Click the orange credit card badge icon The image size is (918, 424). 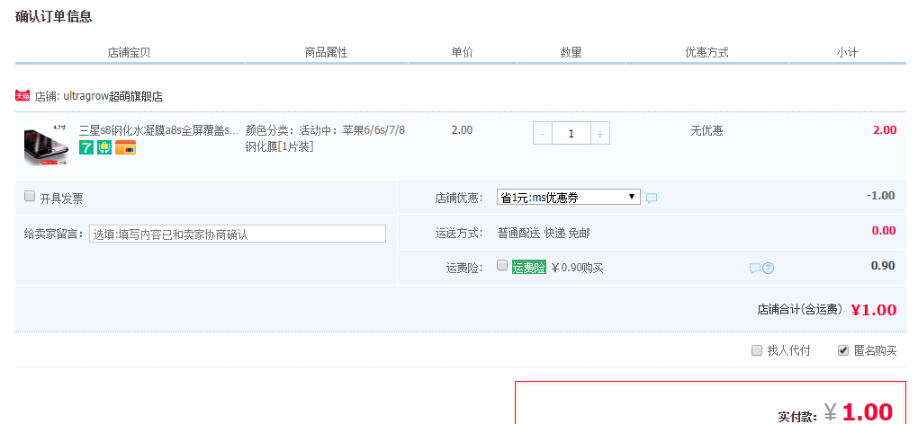(125, 147)
